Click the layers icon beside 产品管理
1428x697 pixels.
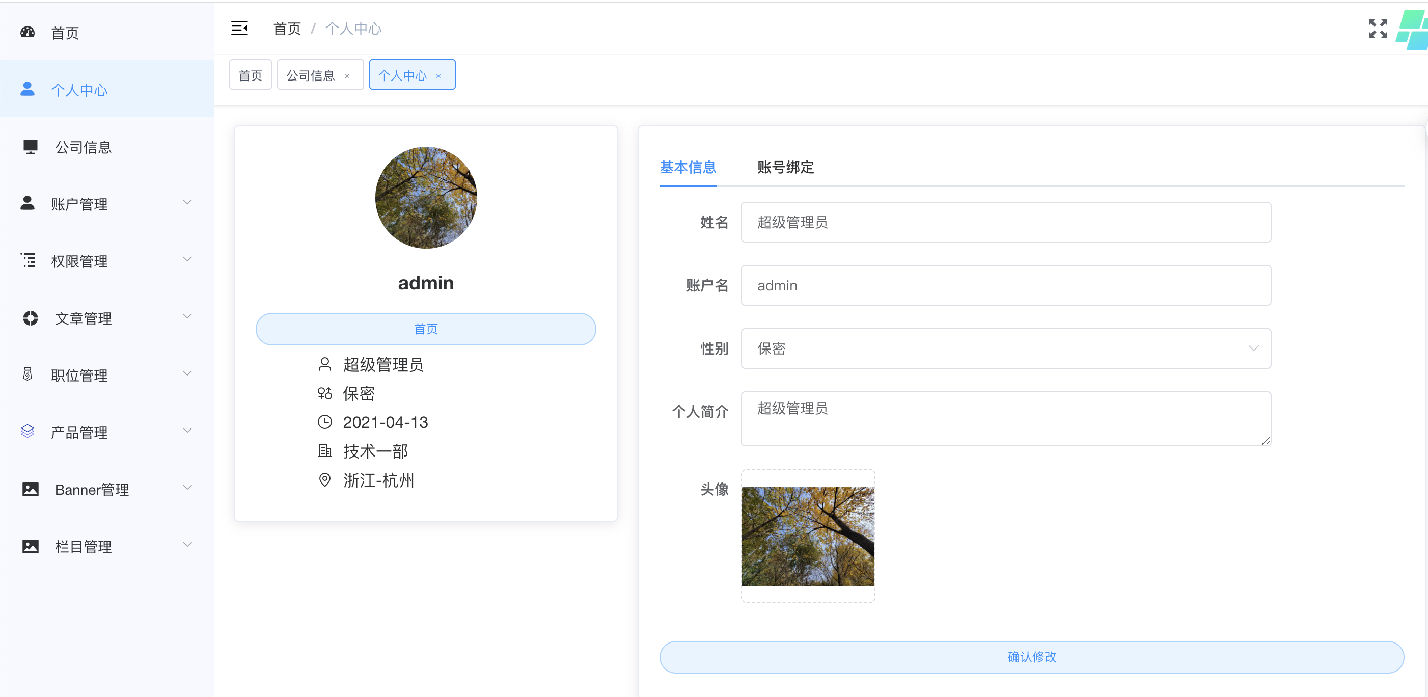[28, 432]
